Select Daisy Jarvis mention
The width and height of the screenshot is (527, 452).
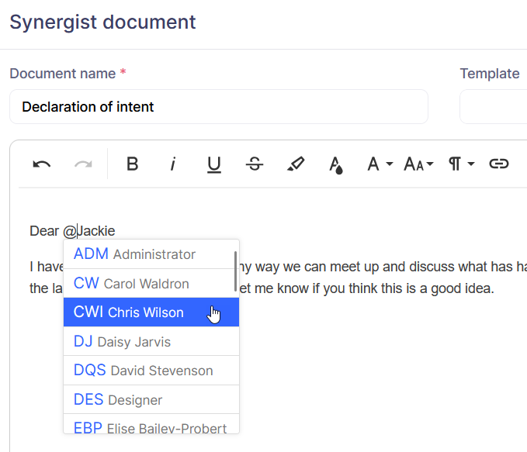(x=147, y=342)
